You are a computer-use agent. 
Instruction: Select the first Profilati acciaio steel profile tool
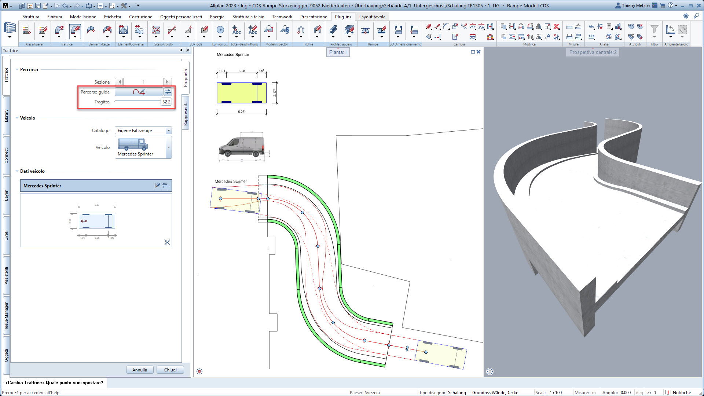(x=333, y=30)
